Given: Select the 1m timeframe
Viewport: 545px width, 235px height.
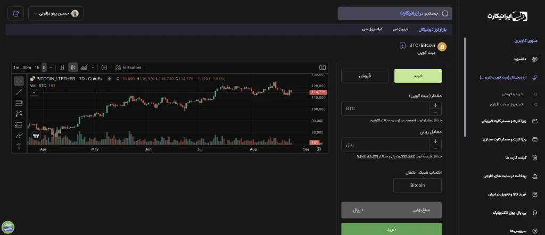Looking at the screenshot, I should pos(16,68).
